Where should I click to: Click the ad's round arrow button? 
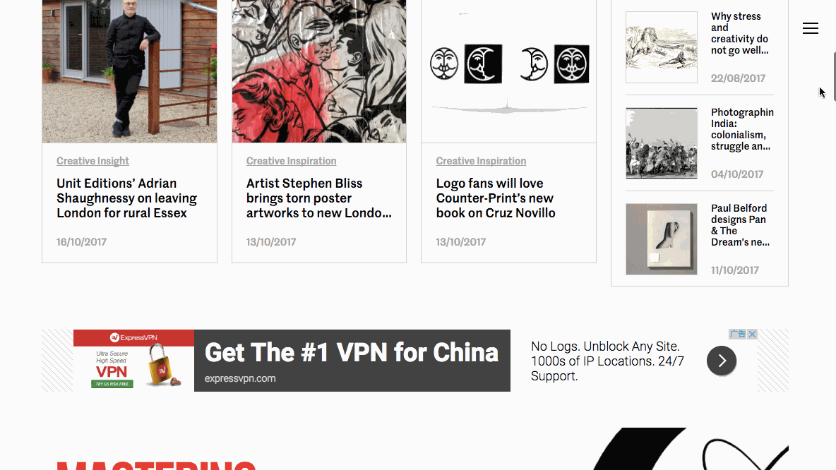coord(722,361)
